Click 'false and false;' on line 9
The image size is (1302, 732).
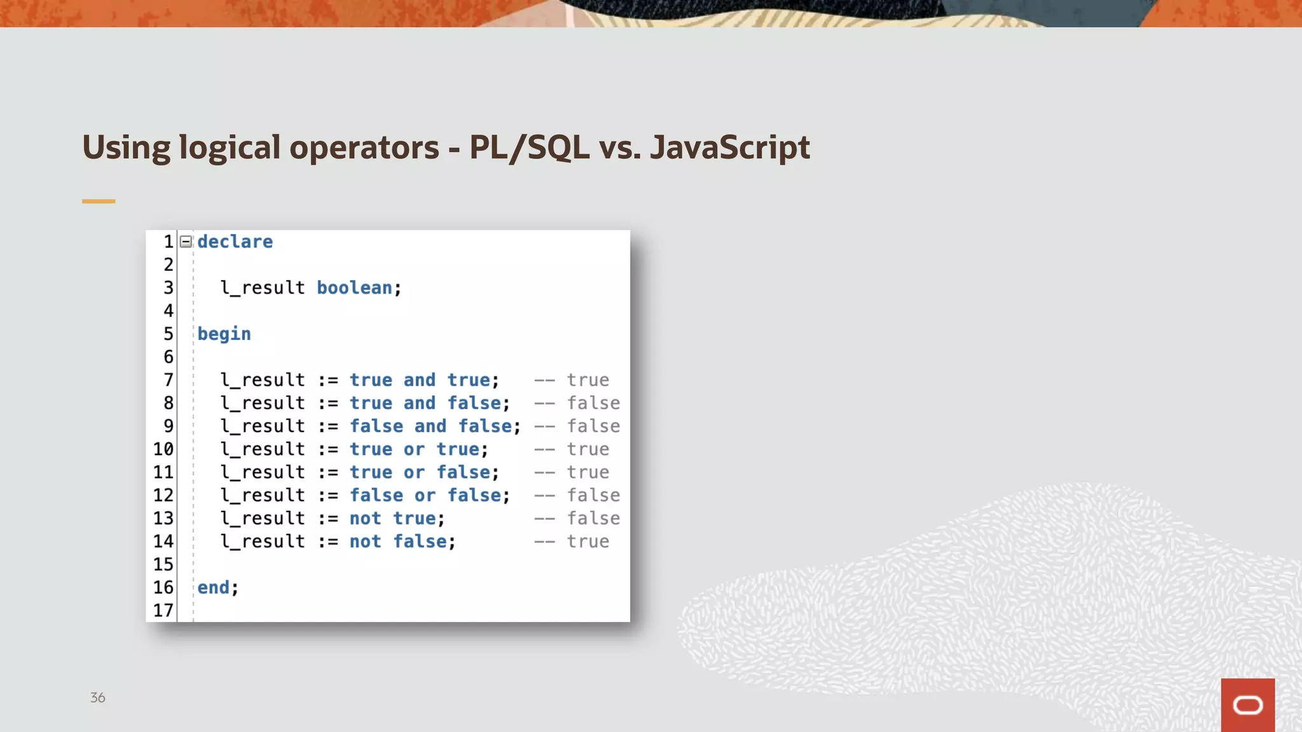pyautogui.click(x=435, y=426)
